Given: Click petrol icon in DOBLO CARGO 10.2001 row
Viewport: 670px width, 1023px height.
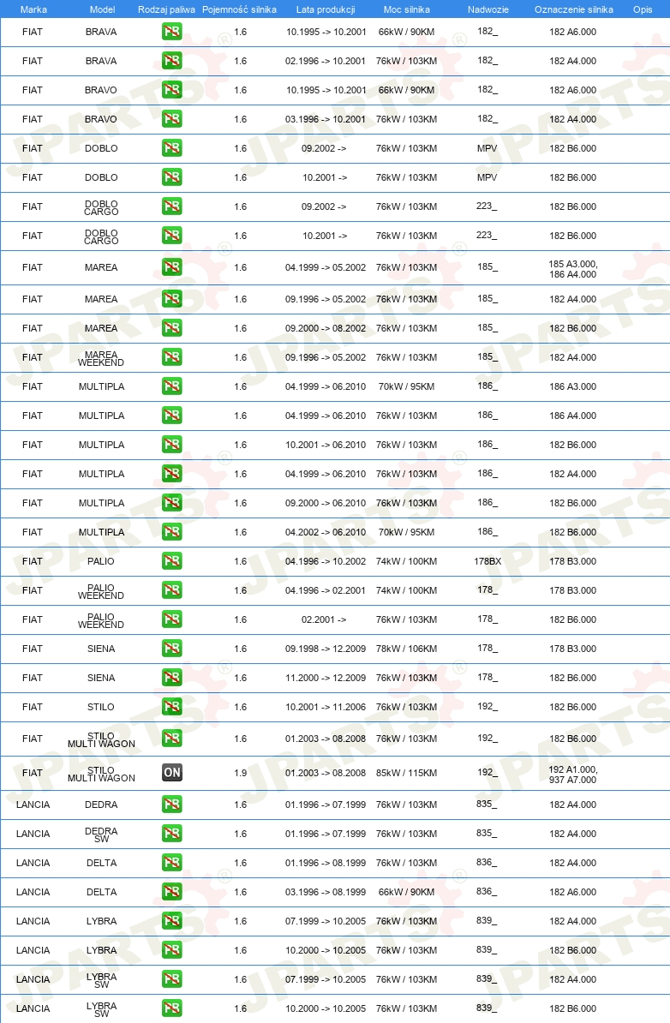Looking at the screenshot, I should click(172, 236).
